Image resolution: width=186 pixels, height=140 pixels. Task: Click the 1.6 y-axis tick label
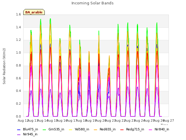click(x=18, y=15)
